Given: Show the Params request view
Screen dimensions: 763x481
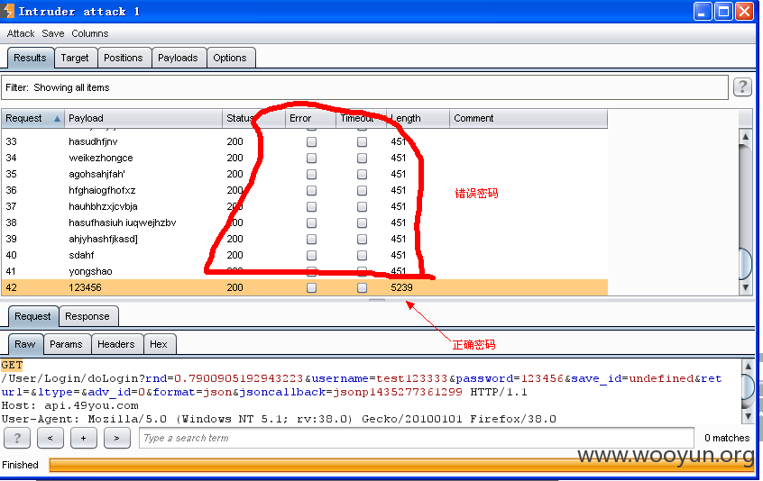Looking at the screenshot, I should point(66,344).
